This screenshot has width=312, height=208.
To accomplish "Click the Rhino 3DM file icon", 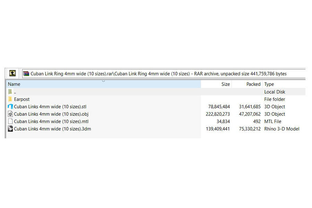I will (10, 129).
